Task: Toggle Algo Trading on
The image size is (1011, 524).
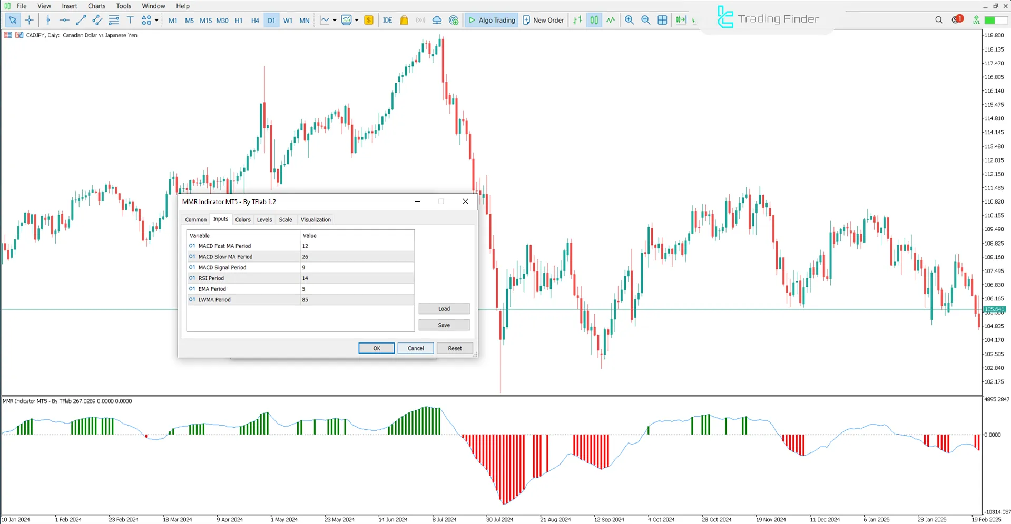Action: point(491,20)
